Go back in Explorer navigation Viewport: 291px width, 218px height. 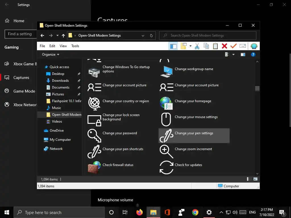pos(42,35)
